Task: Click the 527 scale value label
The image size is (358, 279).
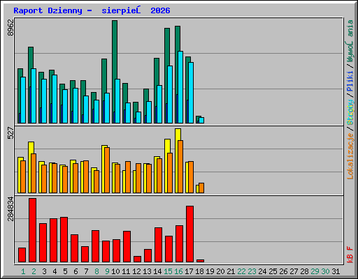Action: click(10, 133)
